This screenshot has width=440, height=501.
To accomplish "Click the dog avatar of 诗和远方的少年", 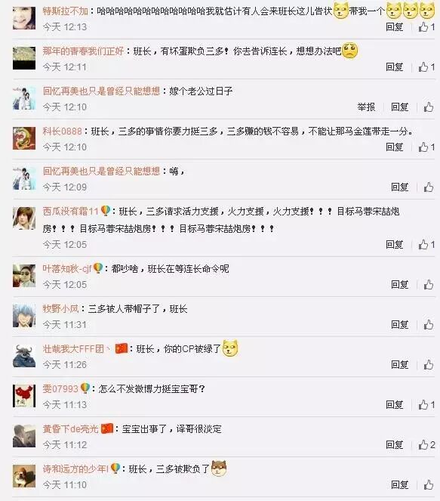I will tap(24, 476).
